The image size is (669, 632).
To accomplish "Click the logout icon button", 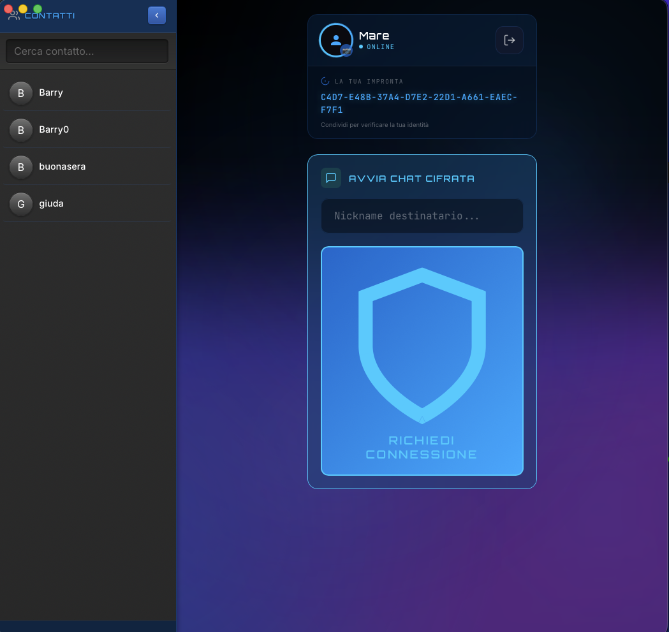I will coord(510,40).
